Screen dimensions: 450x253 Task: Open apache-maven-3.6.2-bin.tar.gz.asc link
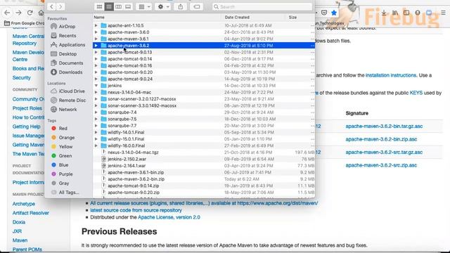[x=384, y=126]
